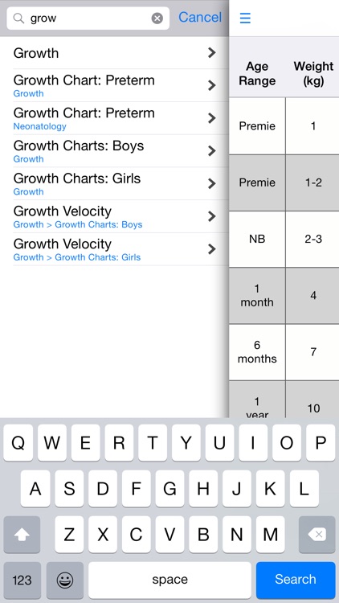Focus the search field containing 'grow'
The width and height of the screenshot is (339, 603).
pyautogui.click(x=88, y=18)
